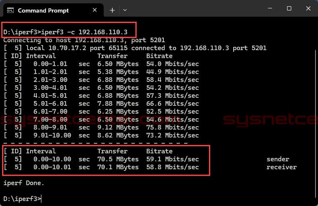Click the '73.2 Mbits/sec' value
The height and width of the screenshot is (206, 318).
coord(173,135)
